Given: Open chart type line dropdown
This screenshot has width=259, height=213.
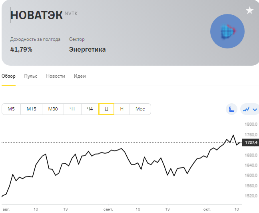Looking at the screenshot, I should [x=249, y=109].
